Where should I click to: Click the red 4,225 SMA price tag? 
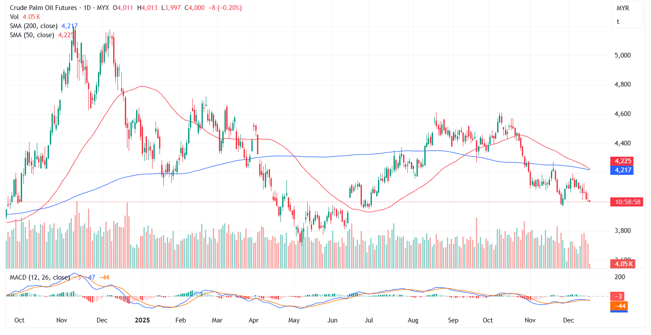[x=622, y=161]
